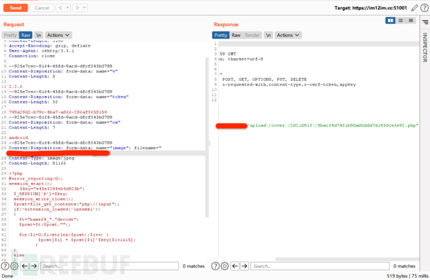Switch Response view to Pretty tab
This screenshot has height=280, width=430.
point(221,35)
